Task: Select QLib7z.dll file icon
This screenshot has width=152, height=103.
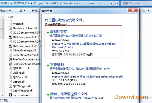Action: [10, 73]
